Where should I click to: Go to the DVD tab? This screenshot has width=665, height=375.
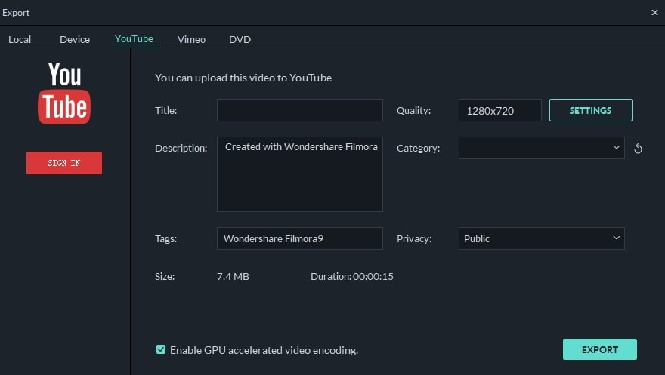point(240,39)
